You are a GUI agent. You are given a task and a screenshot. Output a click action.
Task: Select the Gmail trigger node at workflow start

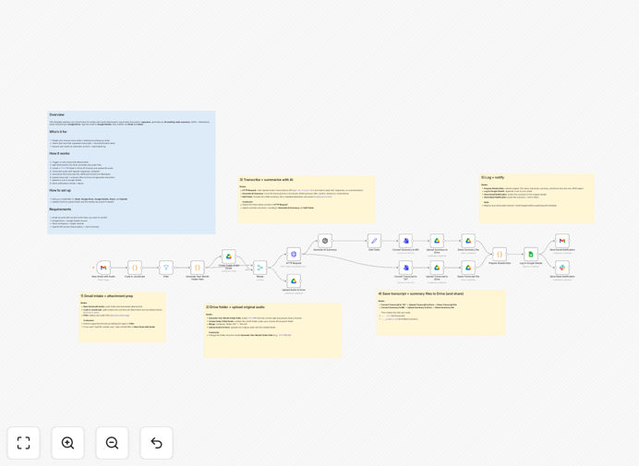[x=103, y=268]
